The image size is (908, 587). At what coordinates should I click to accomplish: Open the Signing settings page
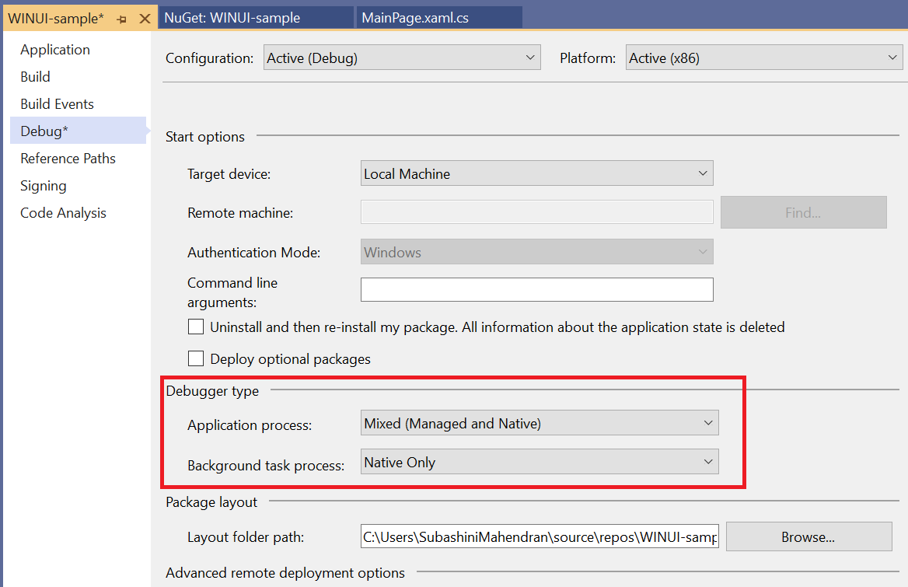(43, 185)
